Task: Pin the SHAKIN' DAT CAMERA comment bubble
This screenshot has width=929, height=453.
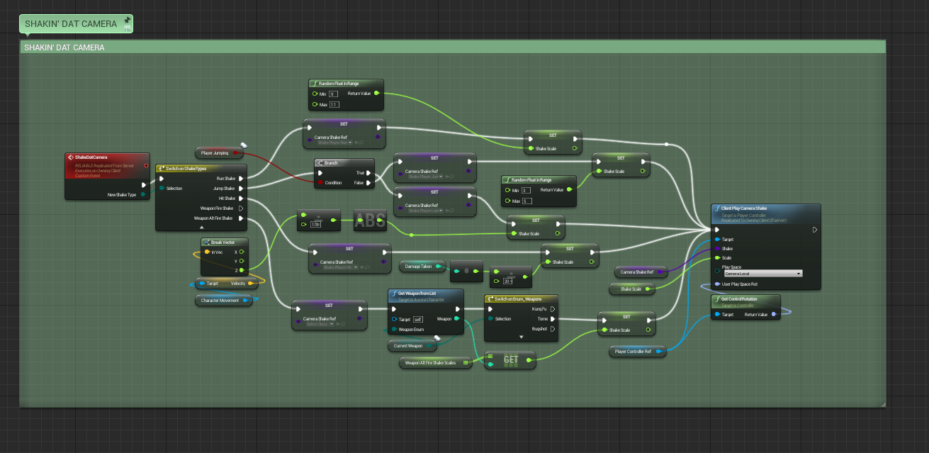Action: click(127, 20)
